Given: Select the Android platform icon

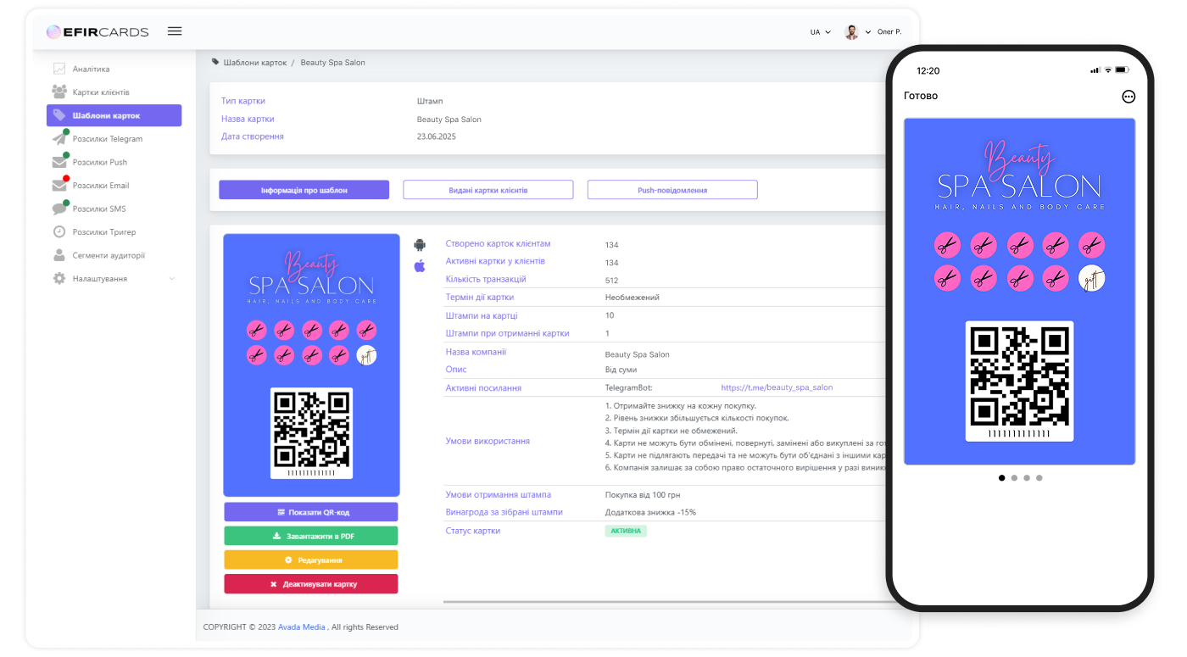Looking at the screenshot, I should point(419,245).
